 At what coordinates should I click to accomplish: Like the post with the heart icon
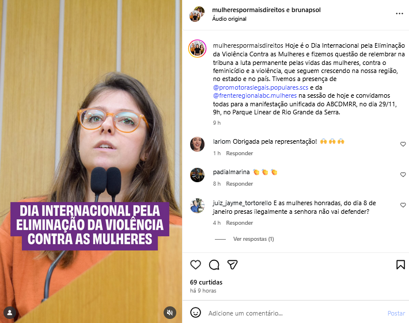(195, 265)
